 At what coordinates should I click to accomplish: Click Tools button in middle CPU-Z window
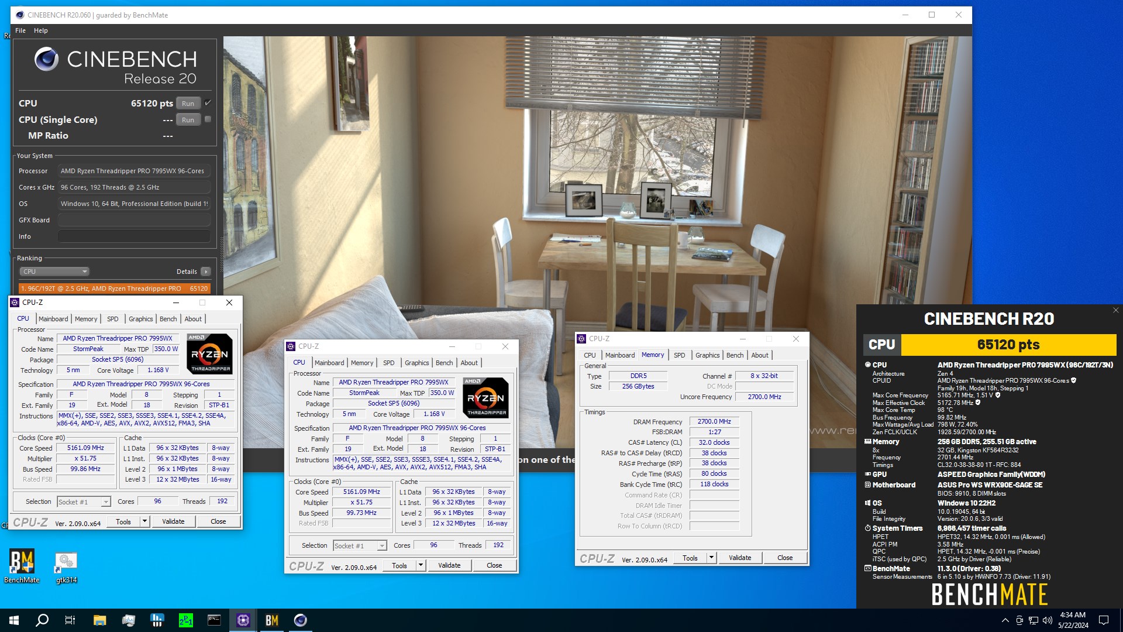[x=399, y=565]
